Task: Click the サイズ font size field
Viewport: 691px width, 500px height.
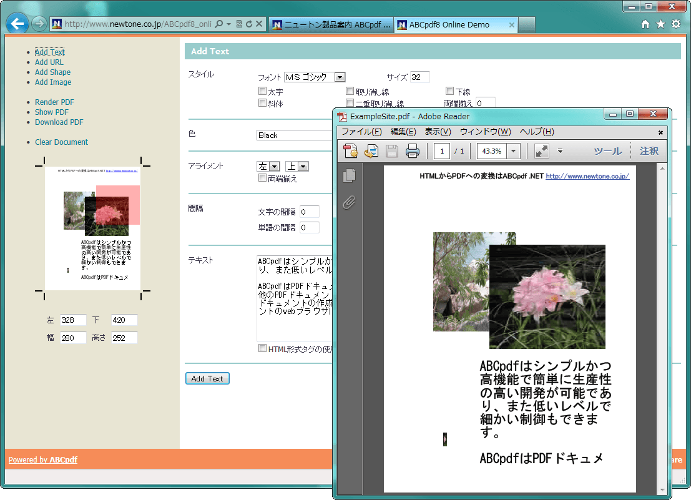Action: (x=419, y=77)
